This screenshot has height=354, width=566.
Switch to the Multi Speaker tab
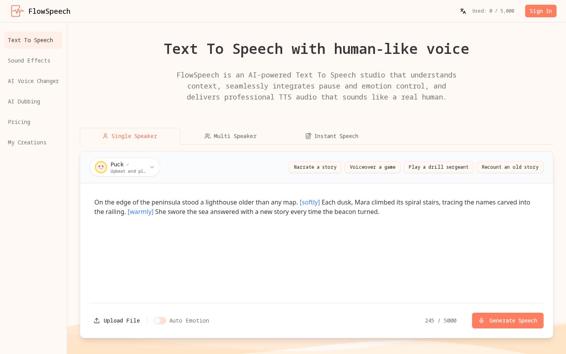click(230, 136)
